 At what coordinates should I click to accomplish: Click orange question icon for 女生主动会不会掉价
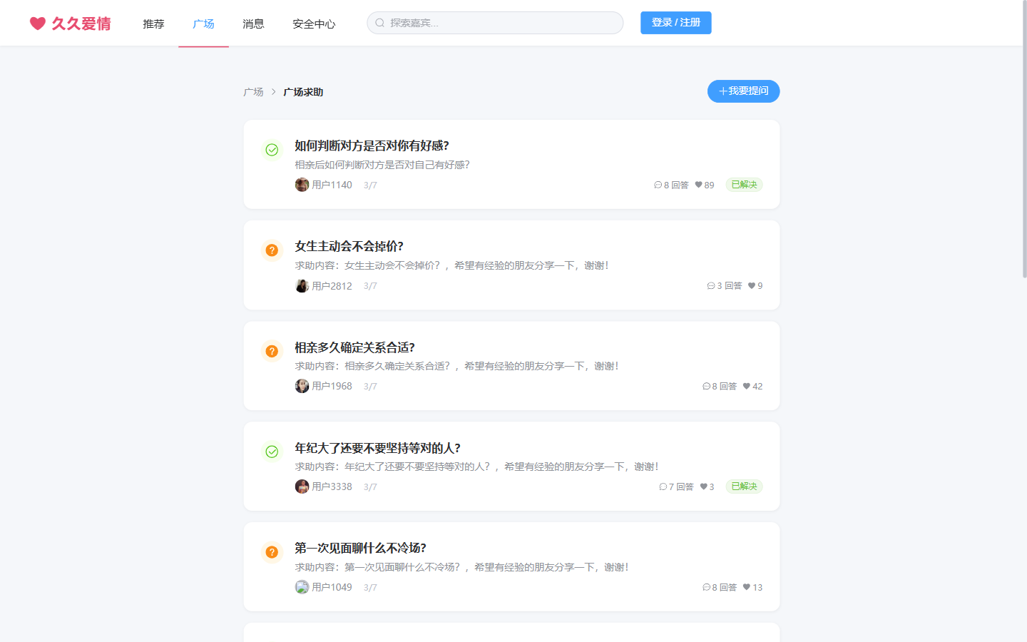pyautogui.click(x=272, y=250)
